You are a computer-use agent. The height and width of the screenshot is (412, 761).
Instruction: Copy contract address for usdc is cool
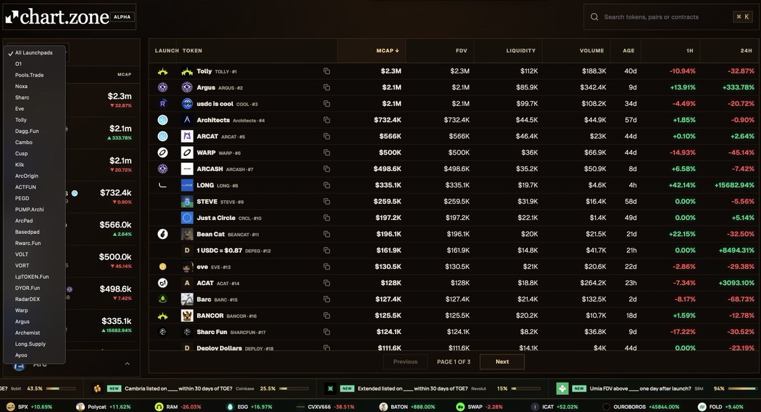[327, 104]
